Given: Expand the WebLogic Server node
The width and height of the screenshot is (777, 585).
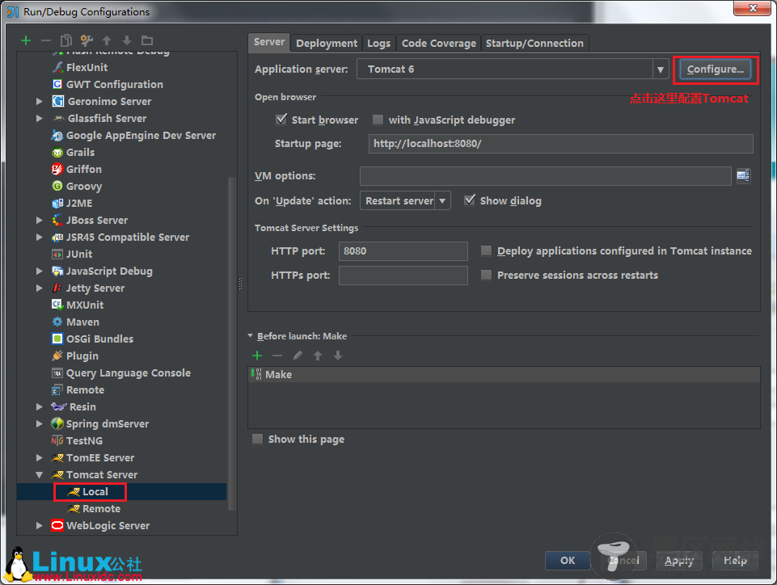Looking at the screenshot, I should coord(39,525).
